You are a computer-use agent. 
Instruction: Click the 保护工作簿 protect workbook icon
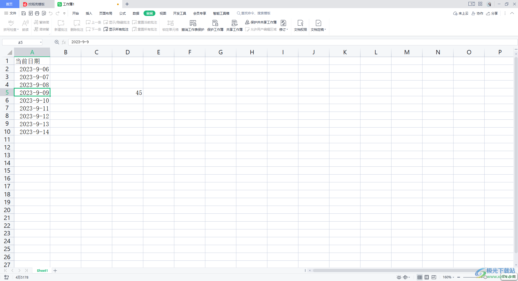pos(215,23)
